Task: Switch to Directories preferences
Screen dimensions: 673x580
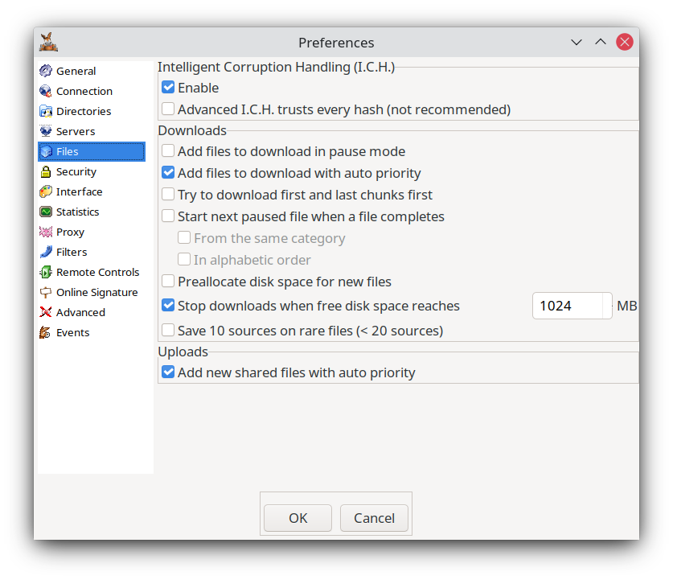Action: click(x=92, y=111)
